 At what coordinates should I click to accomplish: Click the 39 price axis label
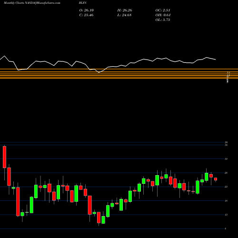point(226,142)
